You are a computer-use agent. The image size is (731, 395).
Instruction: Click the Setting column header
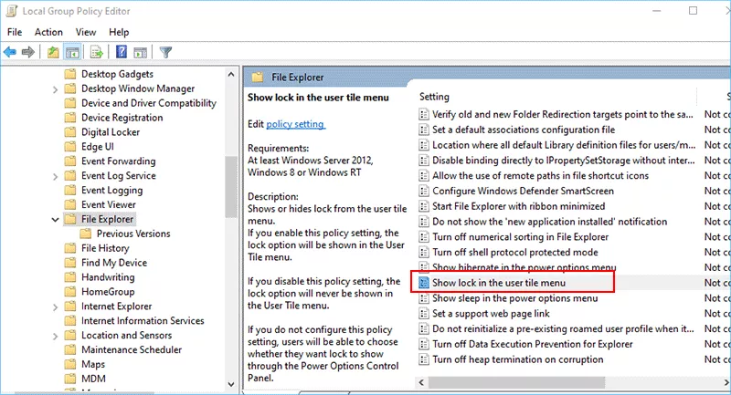[x=435, y=96]
